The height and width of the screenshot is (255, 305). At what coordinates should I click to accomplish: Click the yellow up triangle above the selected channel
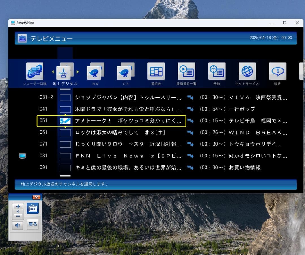coord(65,115)
